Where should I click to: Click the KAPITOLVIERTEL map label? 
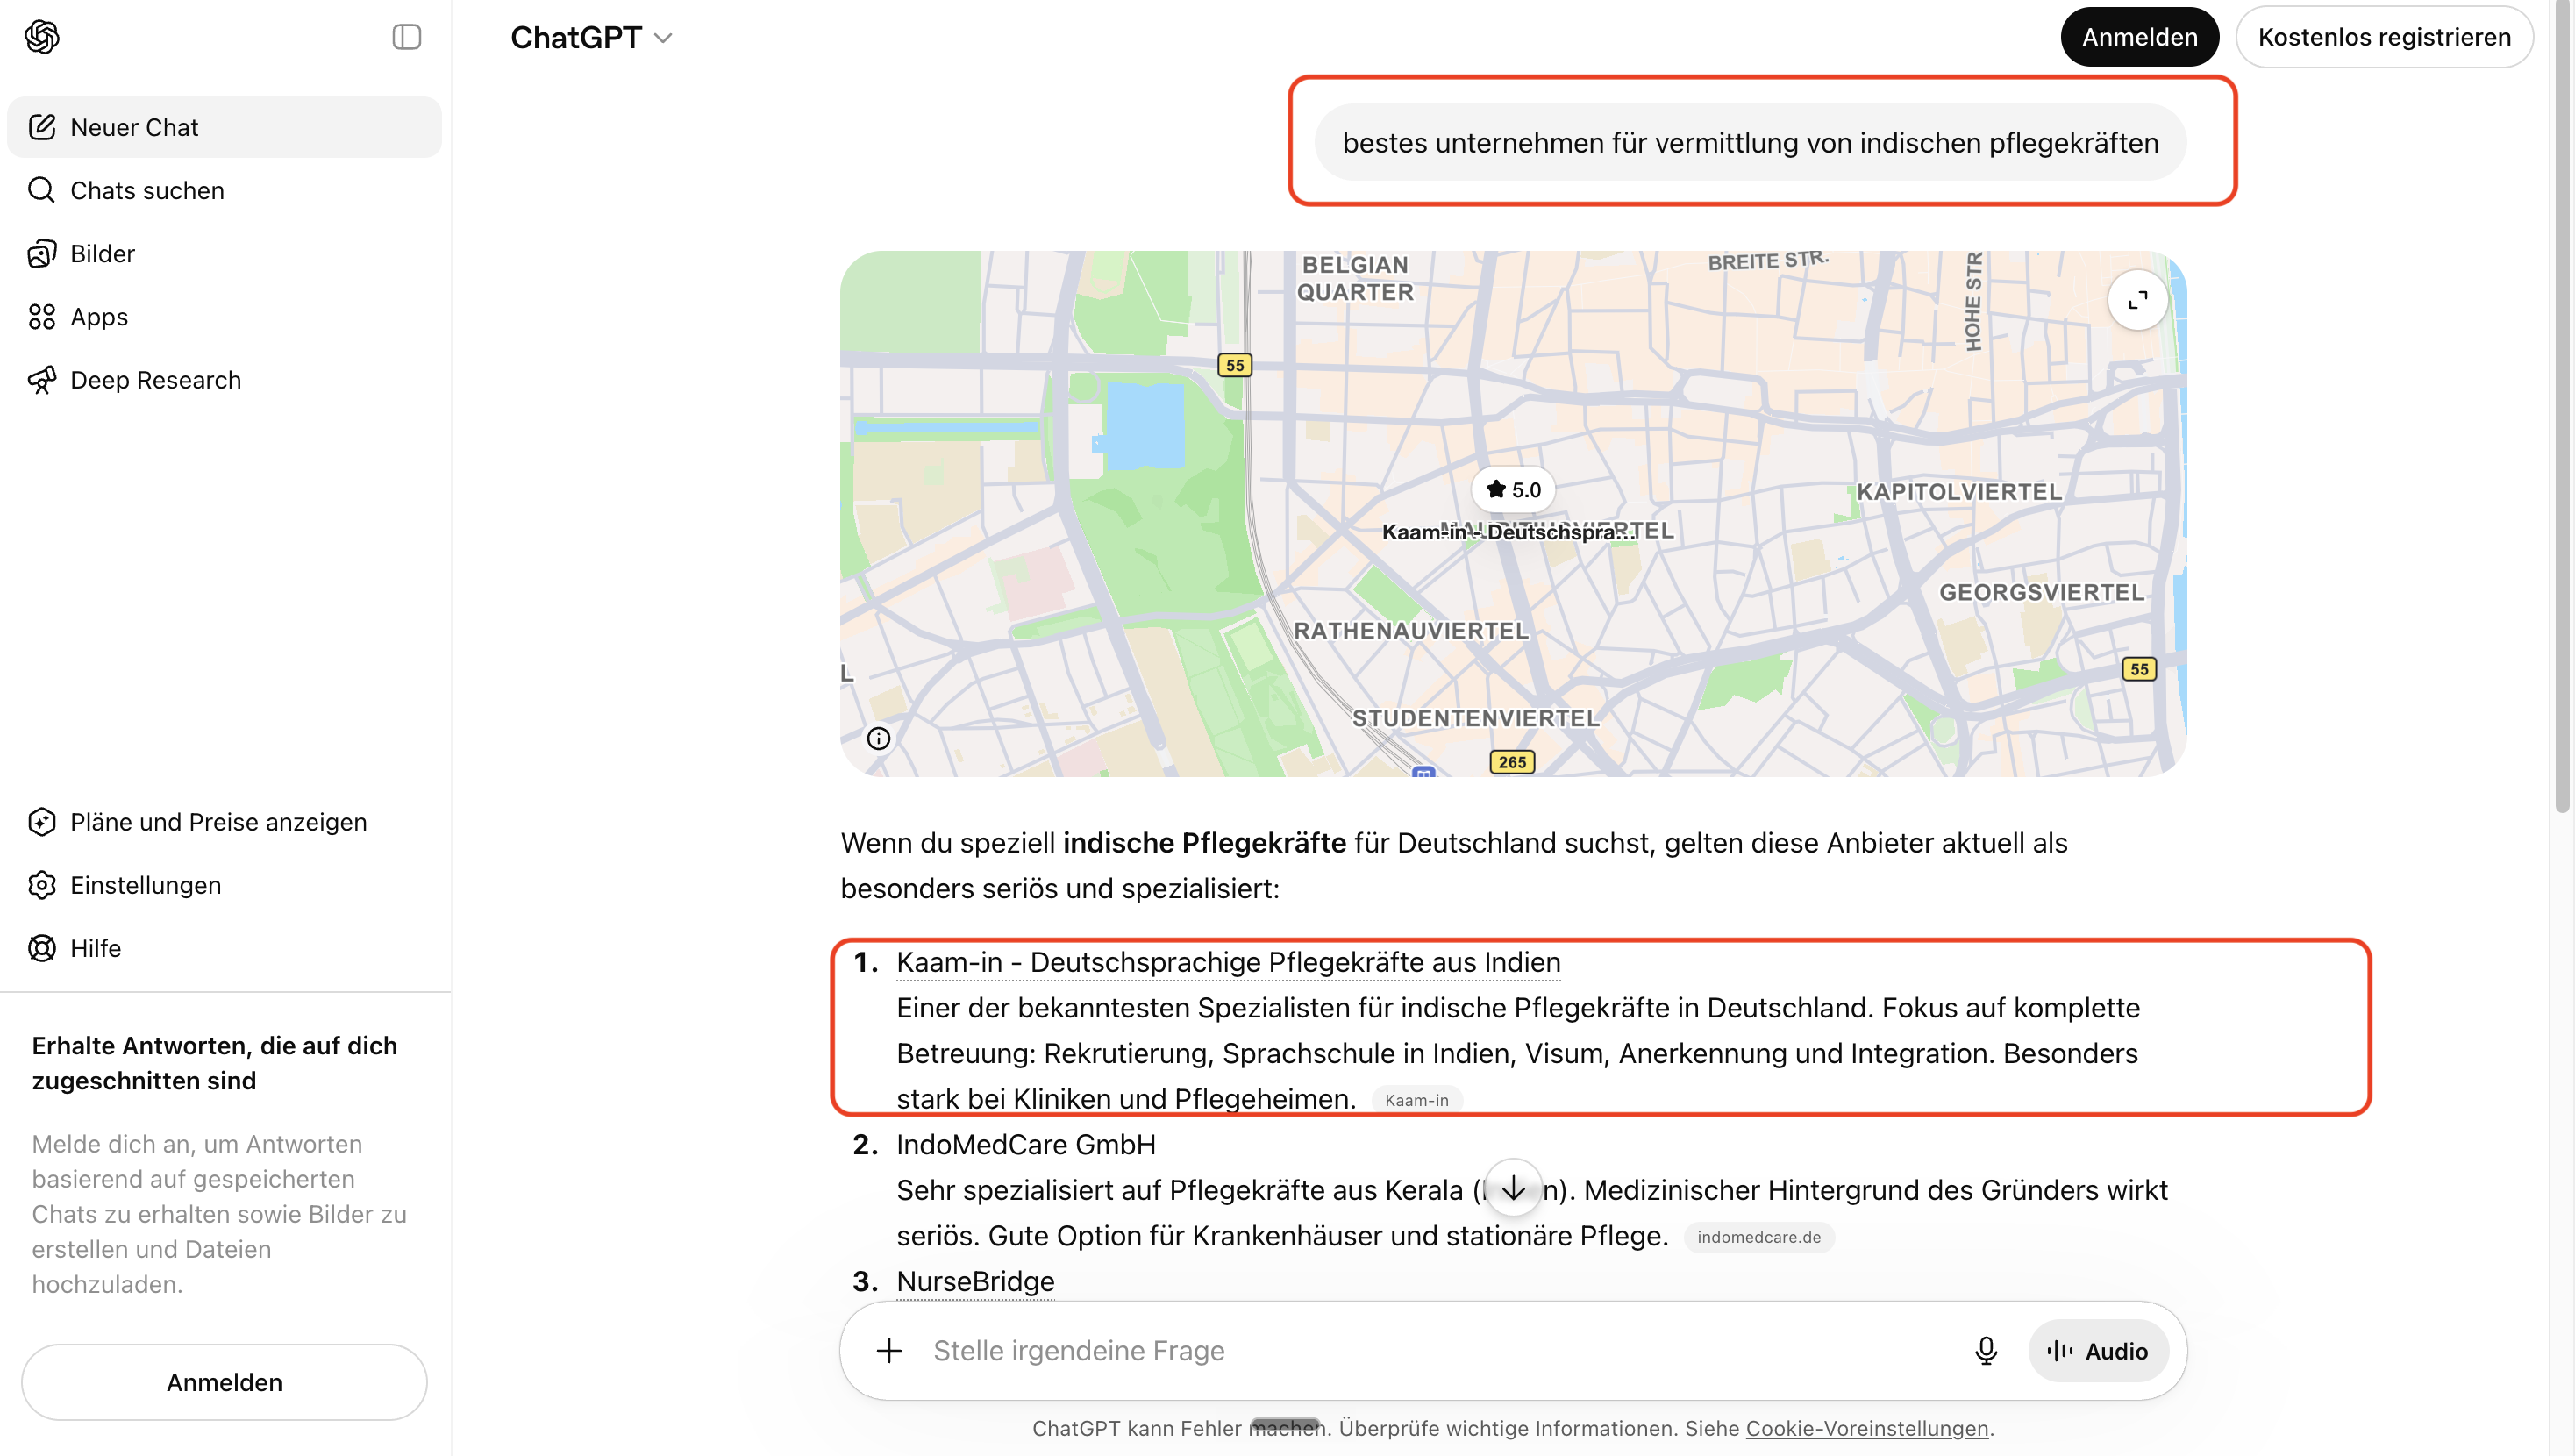pyautogui.click(x=1959, y=492)
